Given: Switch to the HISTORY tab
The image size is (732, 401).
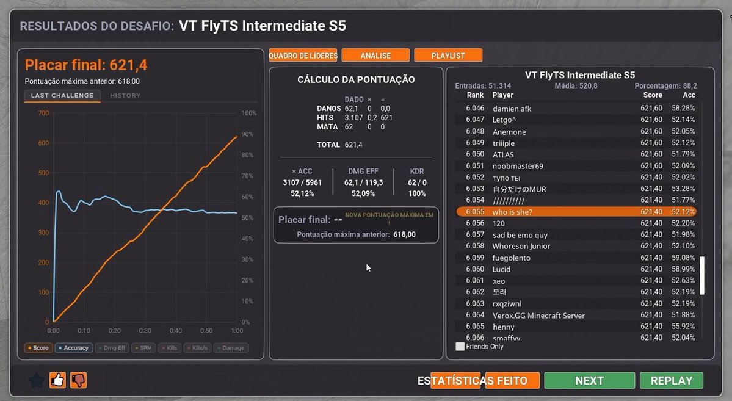Looking at the screenshot, I should tap(125, 95).
